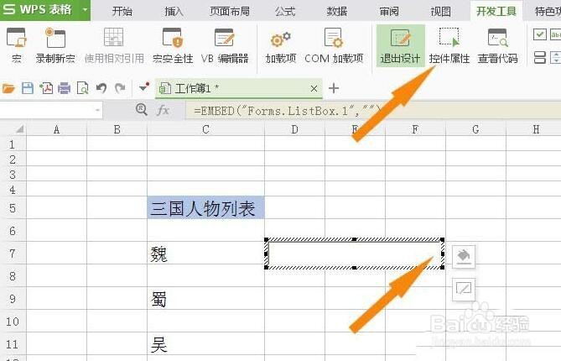Click the formula bar EMBED text
Screen dimensions: 561x361
tap(288, 111)
